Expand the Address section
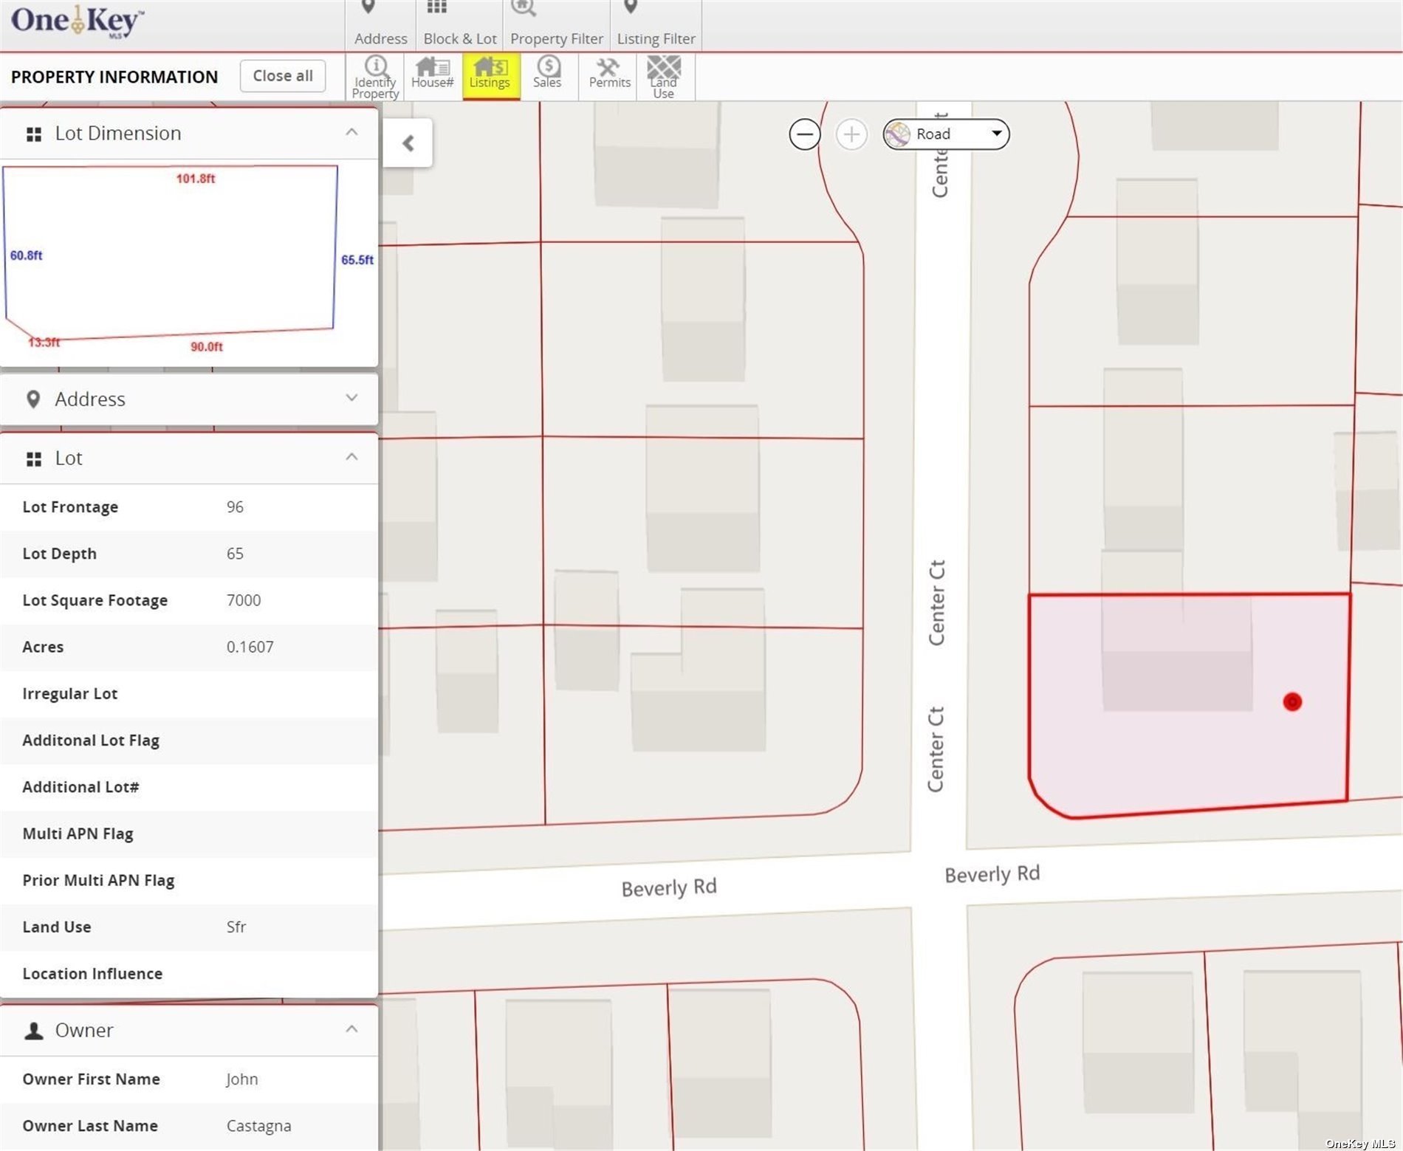 (x=351, y=398)
